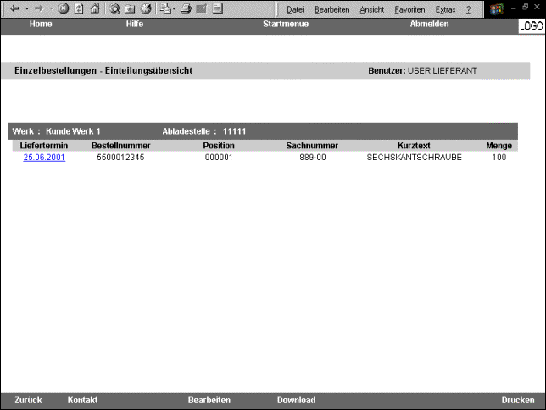Restore down the browser window
546x410 pixels.
(525, 7)
